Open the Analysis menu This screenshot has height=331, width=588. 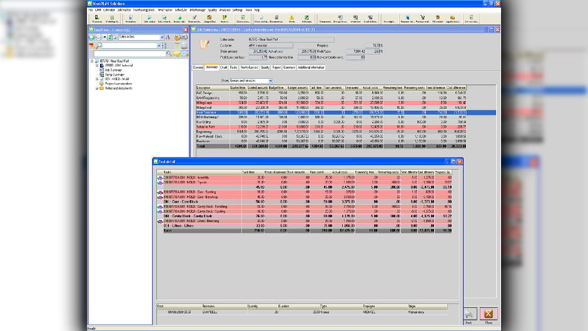225,11
